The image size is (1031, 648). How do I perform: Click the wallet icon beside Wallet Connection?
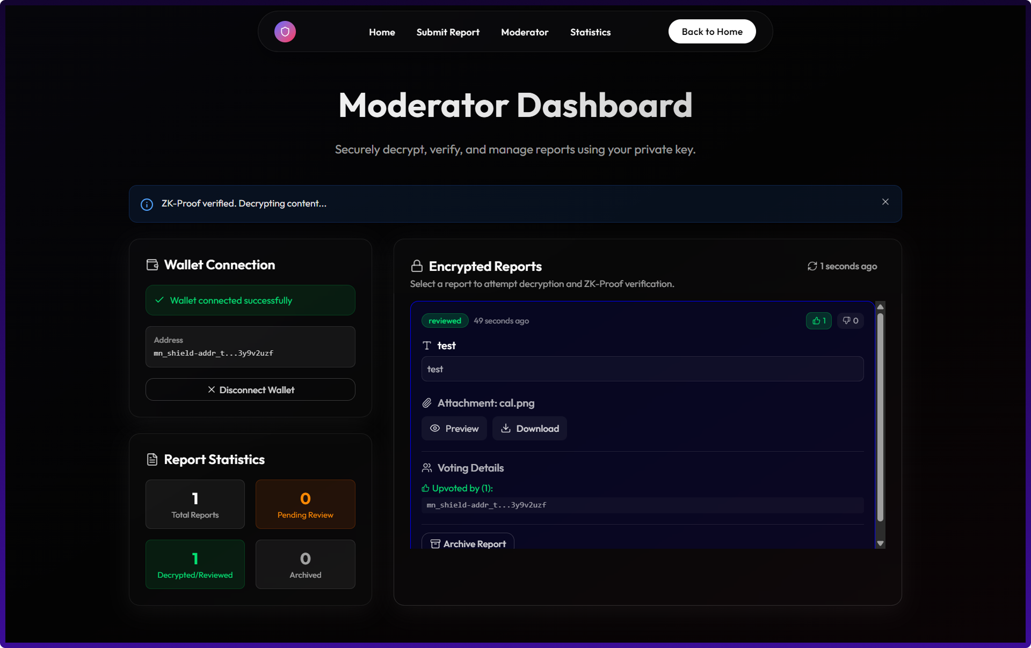[153, 265]
